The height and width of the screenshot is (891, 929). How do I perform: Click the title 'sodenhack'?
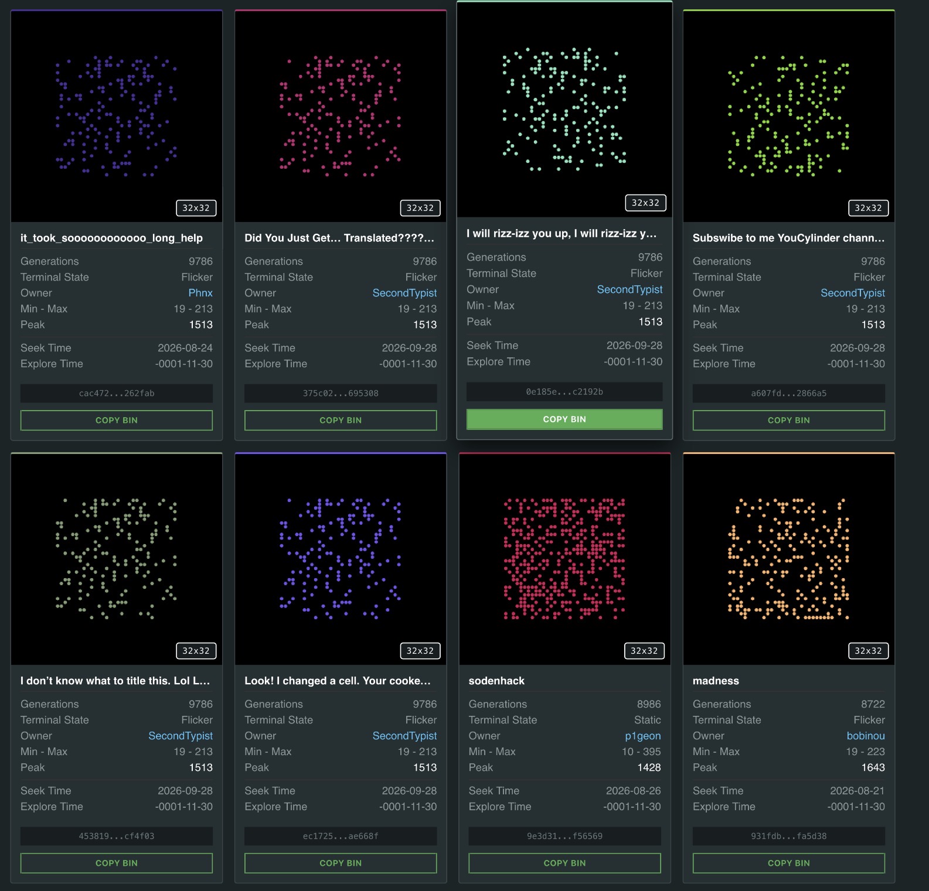[x=496, y=681]
